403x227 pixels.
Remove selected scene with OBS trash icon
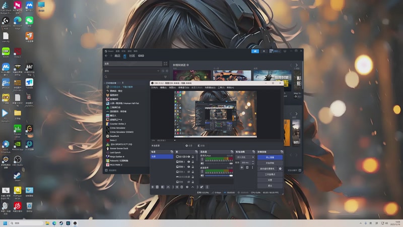(157, 187)
